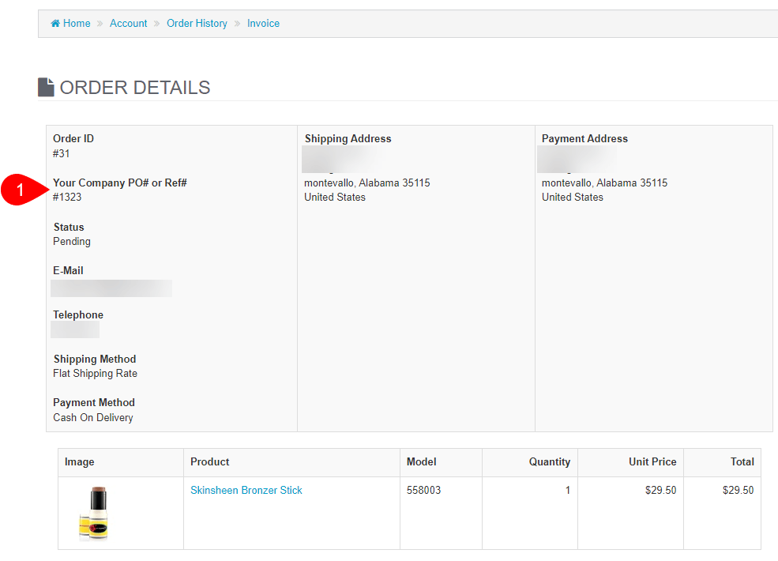This screenshot has width=778, height=561.
Task: Click the model number 558003
Action: [x=424, y=491]
